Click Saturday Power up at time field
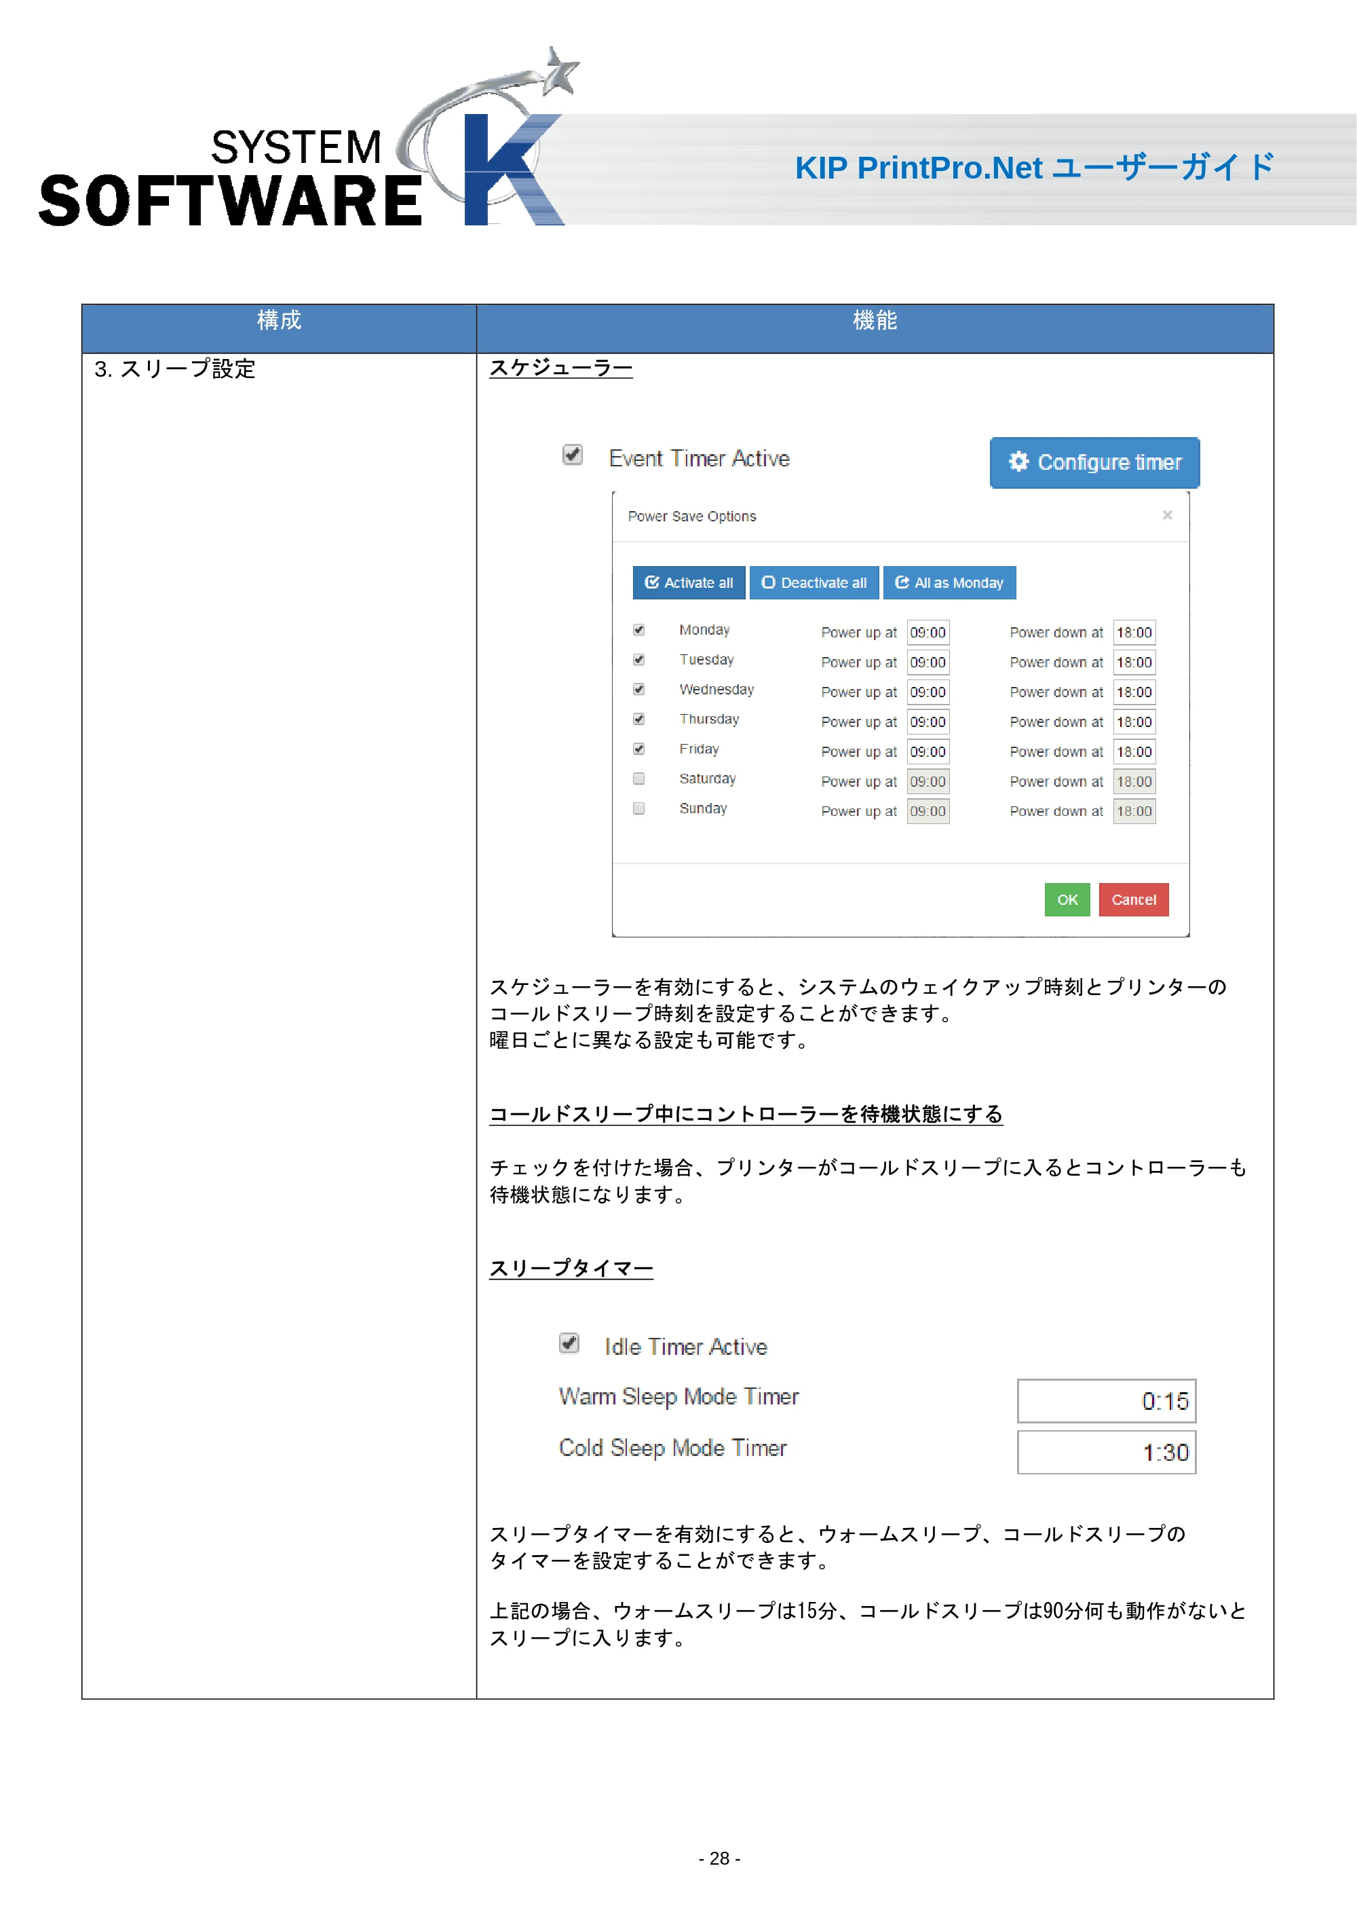 (x=928, y=781)
